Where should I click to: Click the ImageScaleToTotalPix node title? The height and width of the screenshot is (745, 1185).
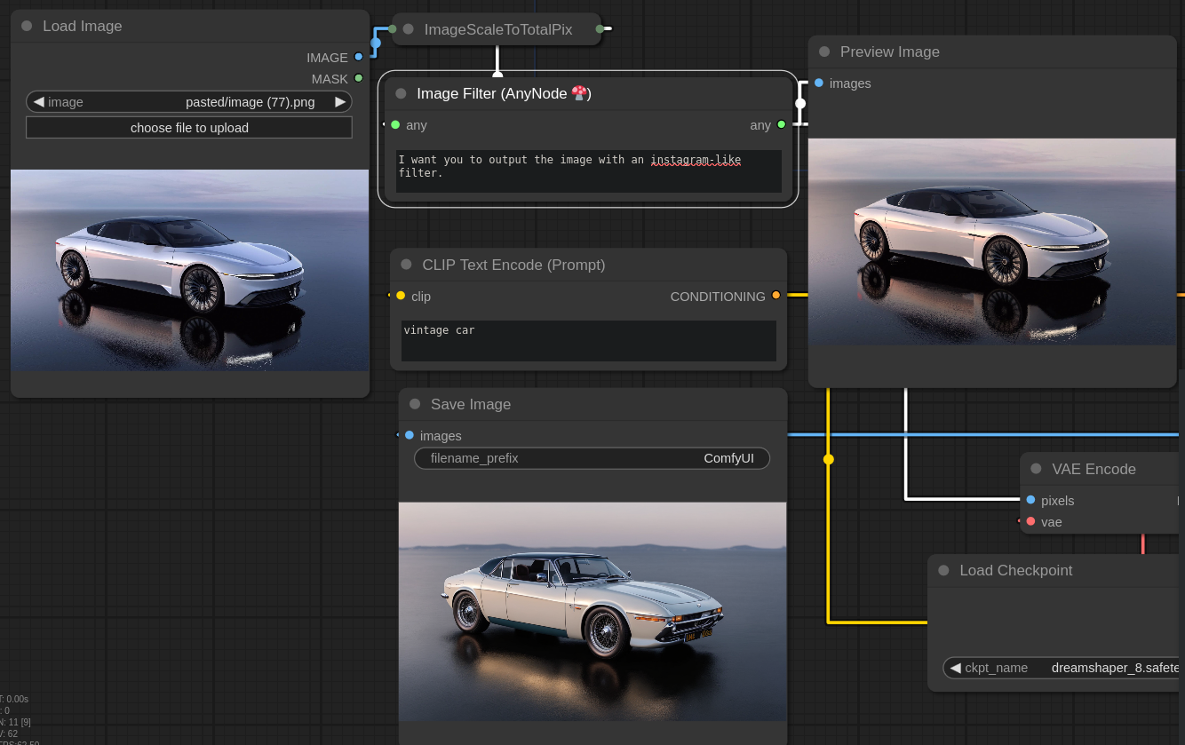(x=497, y=29)
